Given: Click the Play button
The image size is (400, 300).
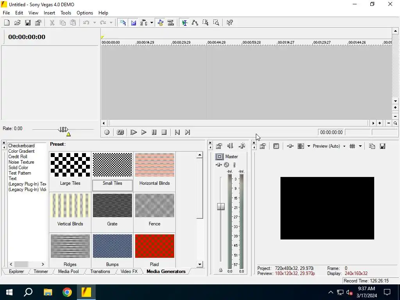Looking at the screenshot, I should click(x=144, y=132).
